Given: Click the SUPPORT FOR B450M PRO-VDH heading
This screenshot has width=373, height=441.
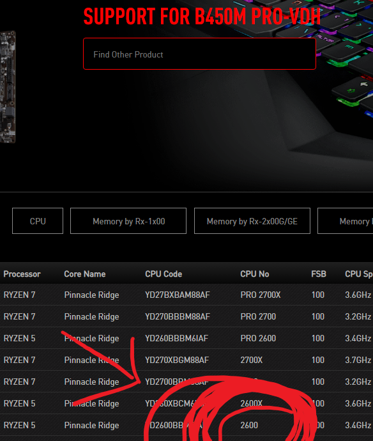Looking at the screenshot, I should click(202, 17).
